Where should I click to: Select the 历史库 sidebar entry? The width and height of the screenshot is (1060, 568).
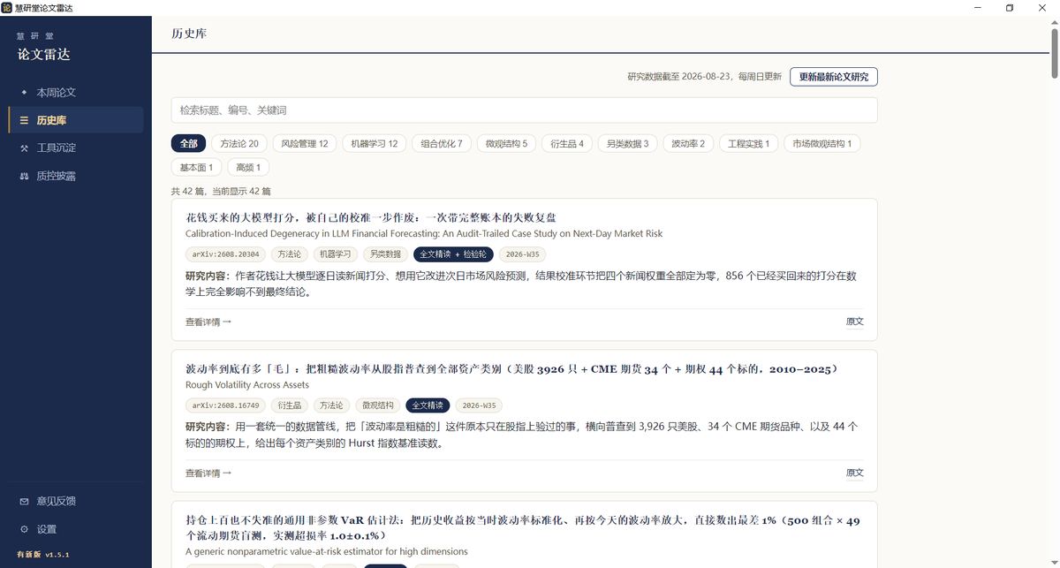pos(76,120)
